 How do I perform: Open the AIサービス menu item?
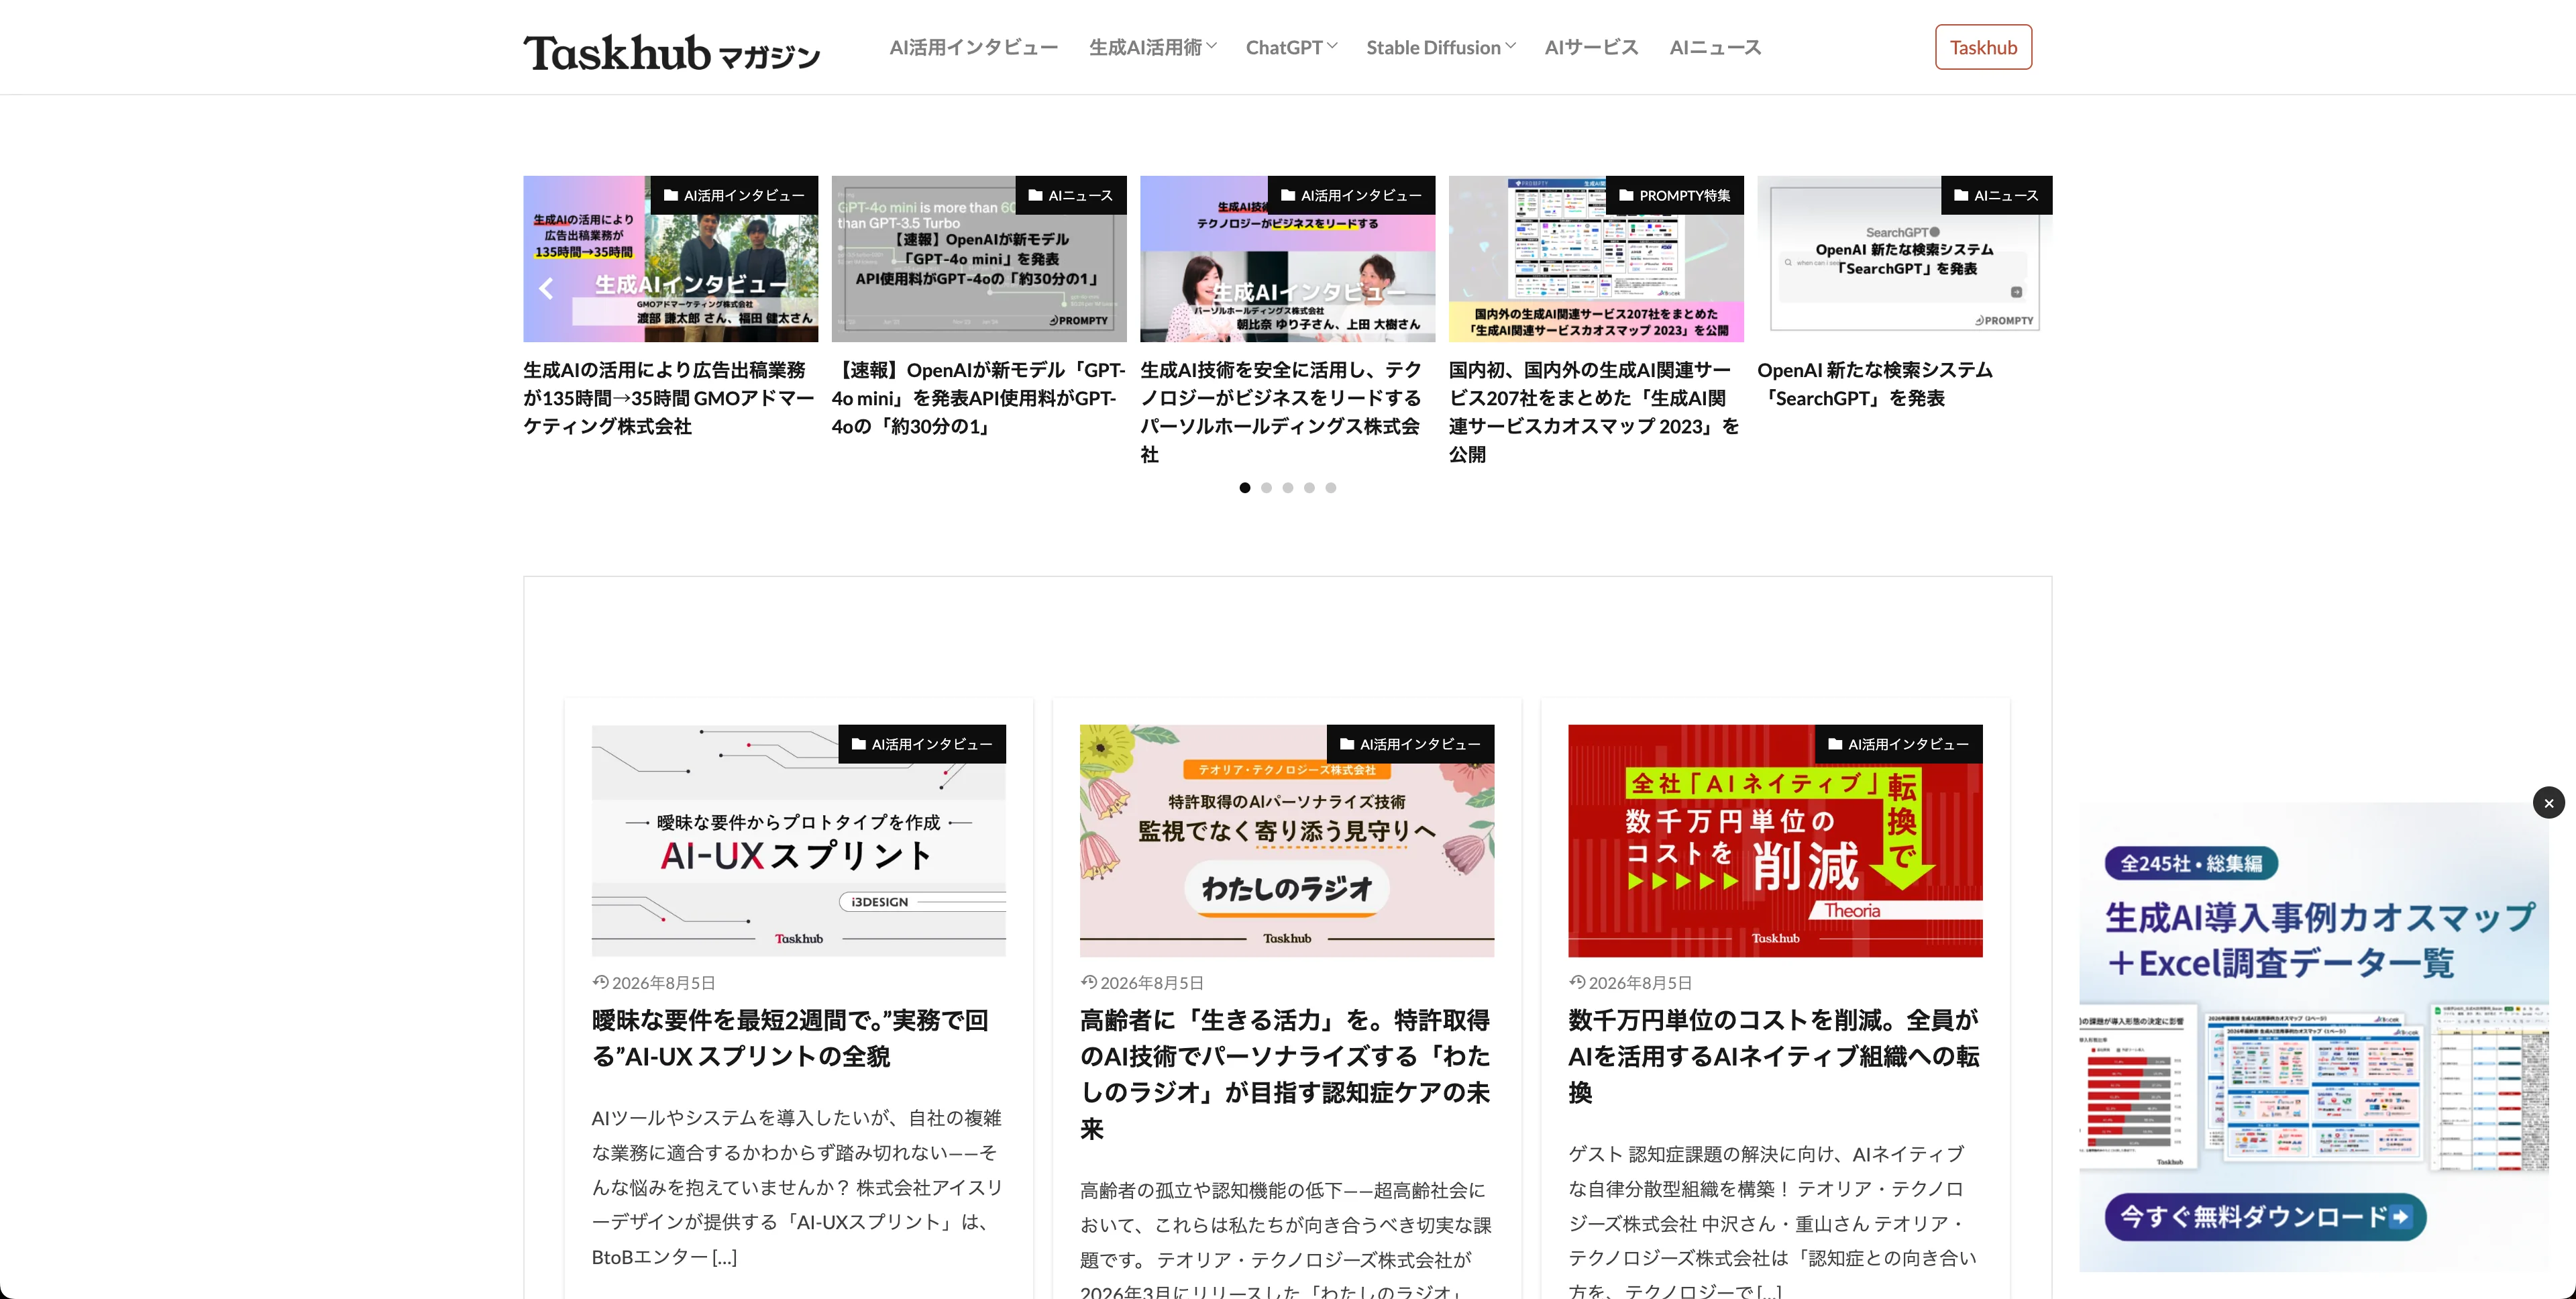(1591, 47)
